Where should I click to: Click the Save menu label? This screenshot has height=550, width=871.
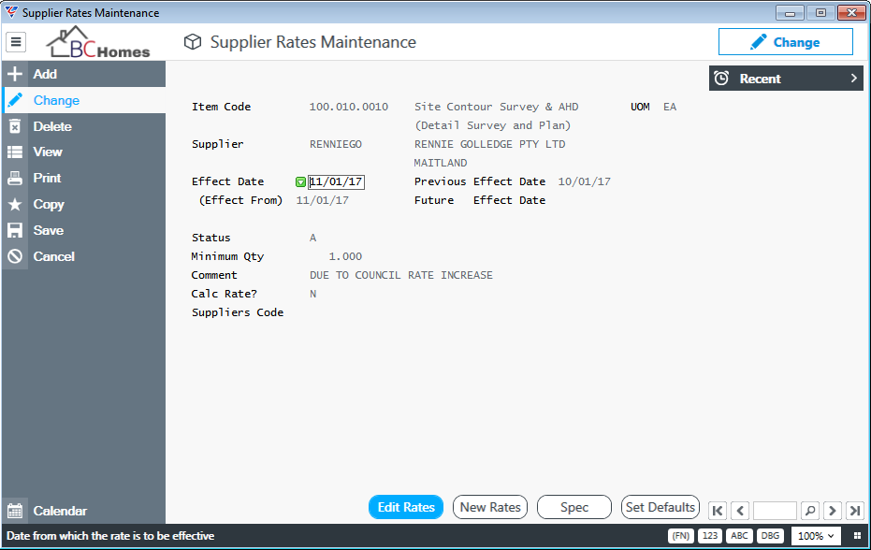coord(49,230)
